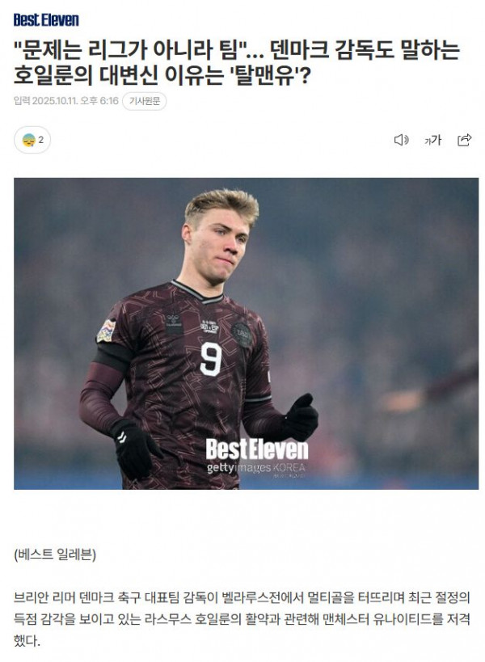Click the publication date 2025.10.11.
Screen dimensions: 485x662
(x=55, y=101)
